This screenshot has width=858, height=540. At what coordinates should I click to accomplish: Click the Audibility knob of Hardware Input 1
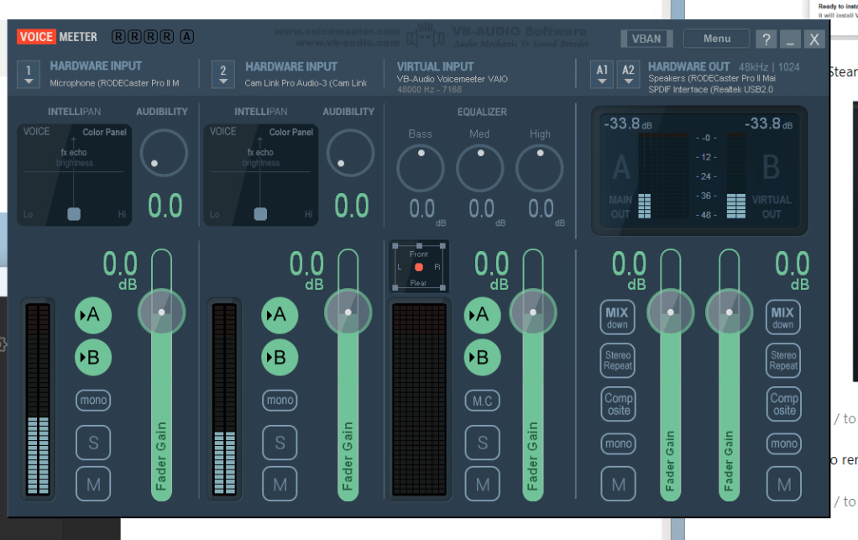click(164, 153)
